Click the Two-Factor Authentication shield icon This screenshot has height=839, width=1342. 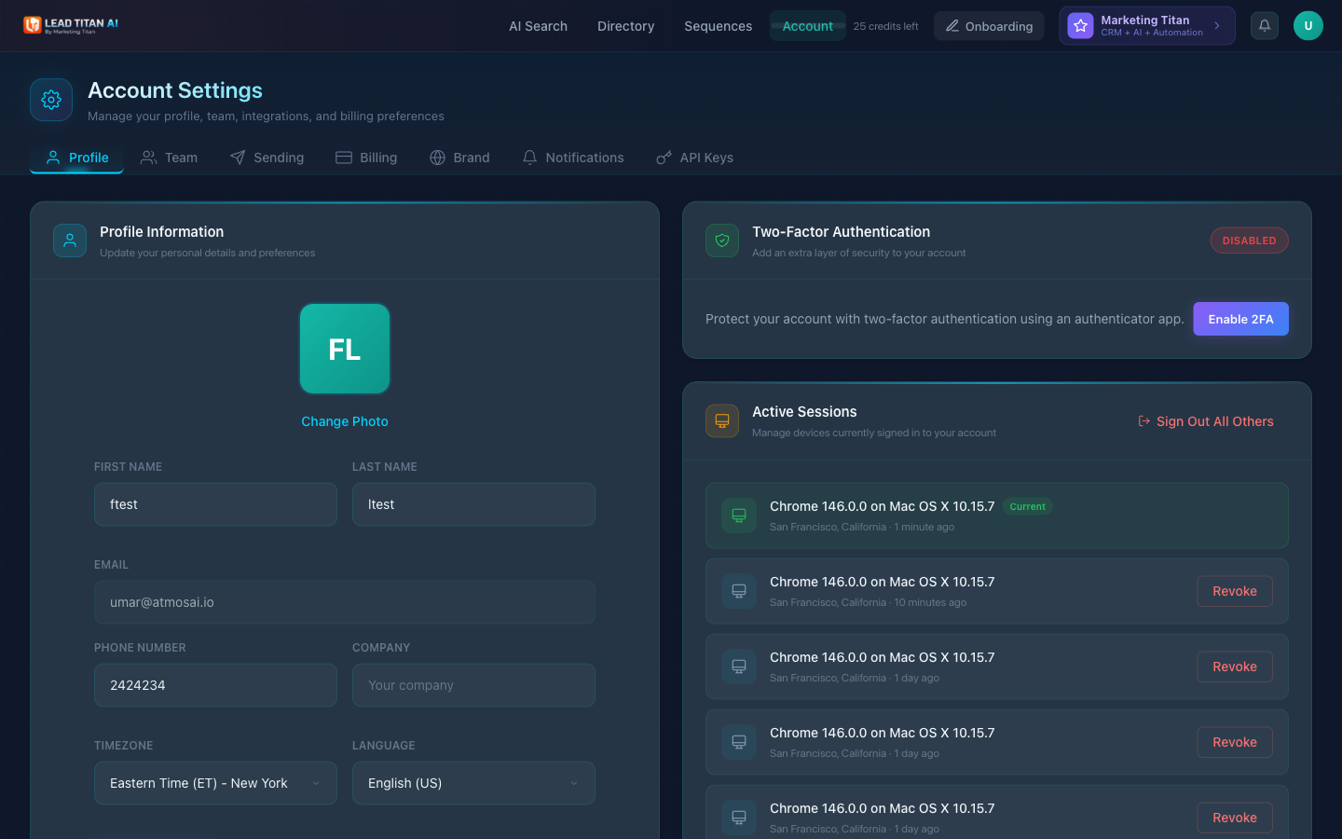point(722,240)
